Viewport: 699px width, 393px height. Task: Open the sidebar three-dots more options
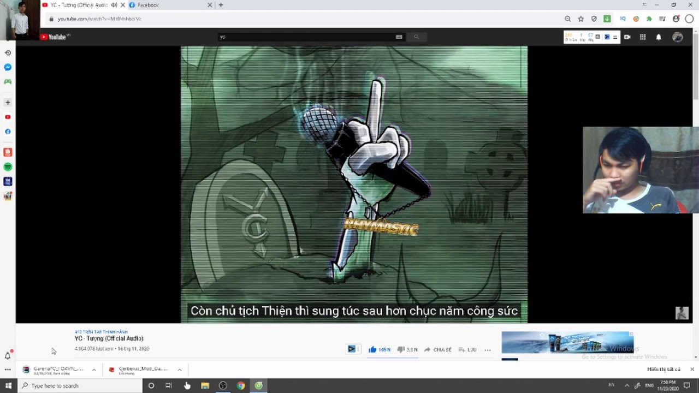coord(8,370)
